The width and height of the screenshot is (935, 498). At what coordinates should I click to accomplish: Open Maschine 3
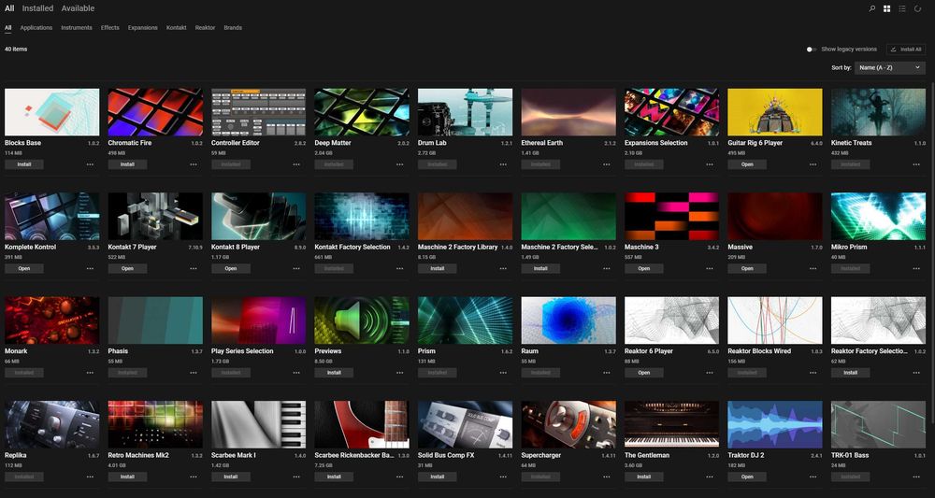click(x=644, y=269)
